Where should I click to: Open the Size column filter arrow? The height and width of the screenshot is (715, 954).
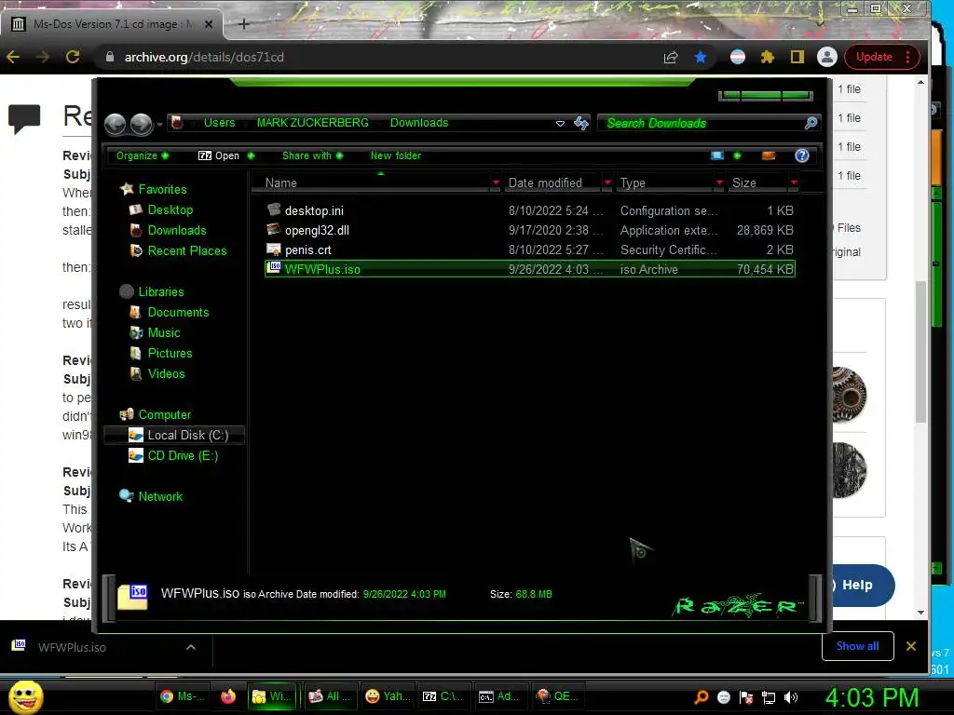(x=794, y=182)
